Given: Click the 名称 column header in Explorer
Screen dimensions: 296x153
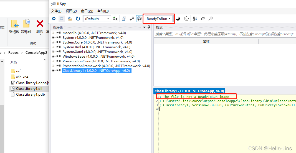Looking at the screenshot, I should tap(14, 63).
